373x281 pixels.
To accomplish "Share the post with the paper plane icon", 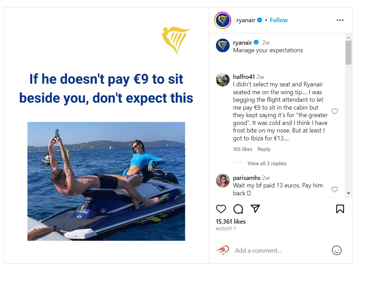I will pos(255,209).
